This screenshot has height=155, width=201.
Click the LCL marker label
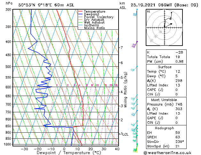point(126,134)
